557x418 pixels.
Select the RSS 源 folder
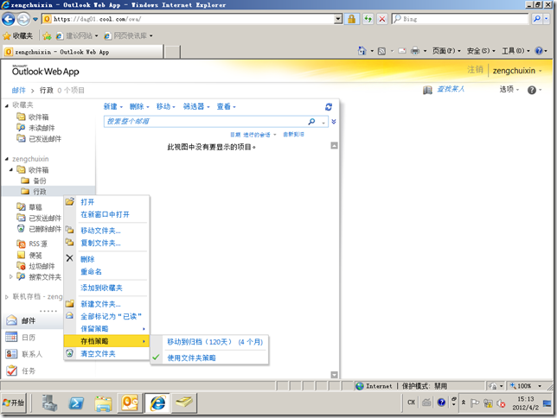pyautogui.click(x=38, y=244)
